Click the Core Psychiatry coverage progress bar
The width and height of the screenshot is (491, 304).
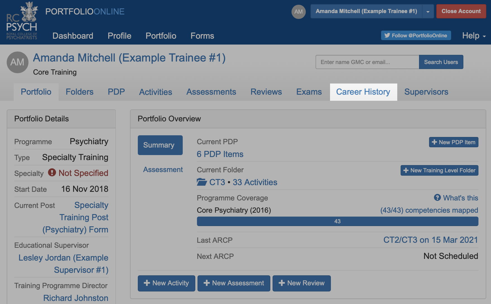coord(337,221)
